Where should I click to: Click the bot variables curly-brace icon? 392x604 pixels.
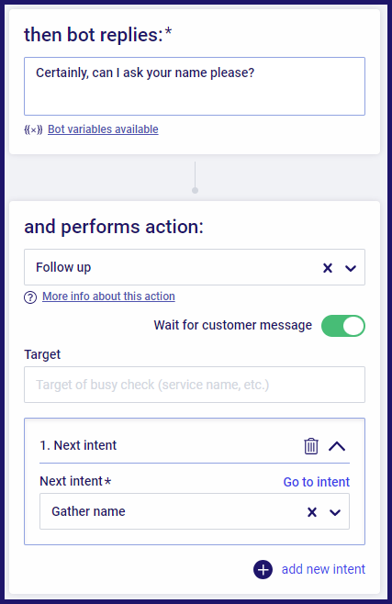click(x=33, y=129)
